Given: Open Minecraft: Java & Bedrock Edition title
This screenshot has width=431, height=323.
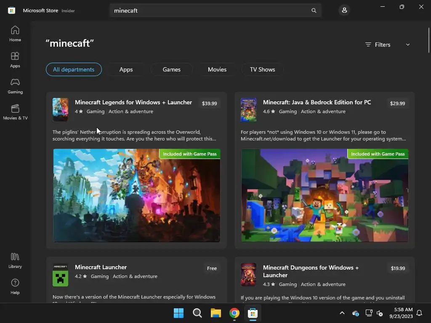Looking at the screenshot, I should pos(317,102).
